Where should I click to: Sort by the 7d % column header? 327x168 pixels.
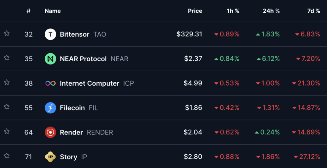pyautogui.click(x=313, y=11)
